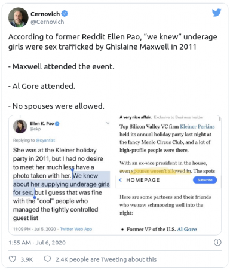Click the back chevron beside HOMEPAGE

click(120, 180)
